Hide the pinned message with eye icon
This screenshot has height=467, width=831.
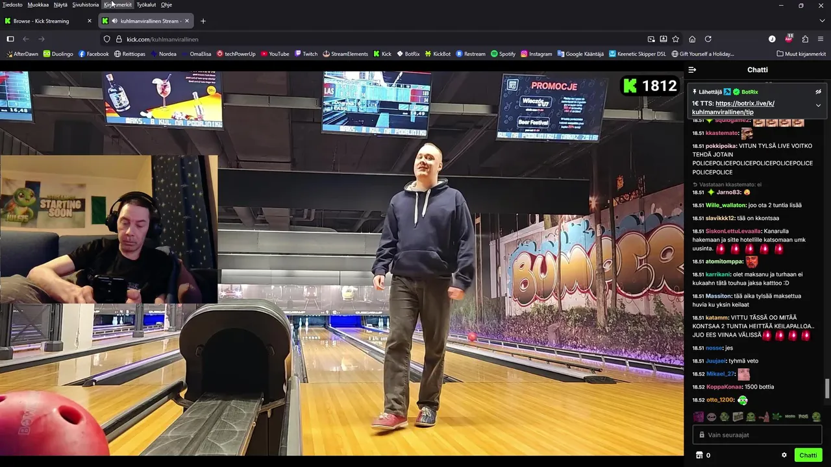(818, 92)
